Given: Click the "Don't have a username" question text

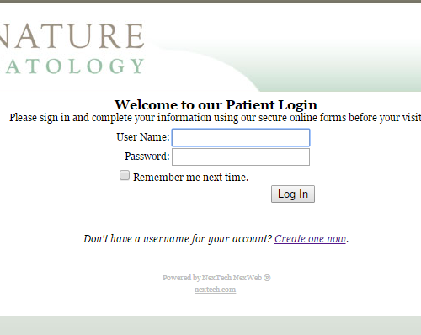Looking at the screenshot, I should point(178,239).
